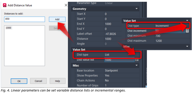Select Dist type value Increment
192x93 pixels.
click(x=162, y=26)
